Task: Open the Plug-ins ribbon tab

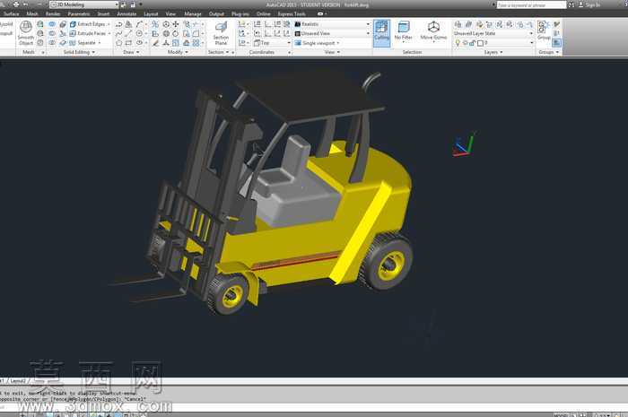Action: pos(240,13)
